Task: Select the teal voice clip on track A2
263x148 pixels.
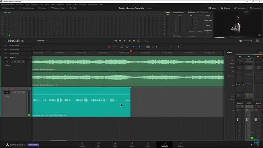Action: [x=81, y=102]
